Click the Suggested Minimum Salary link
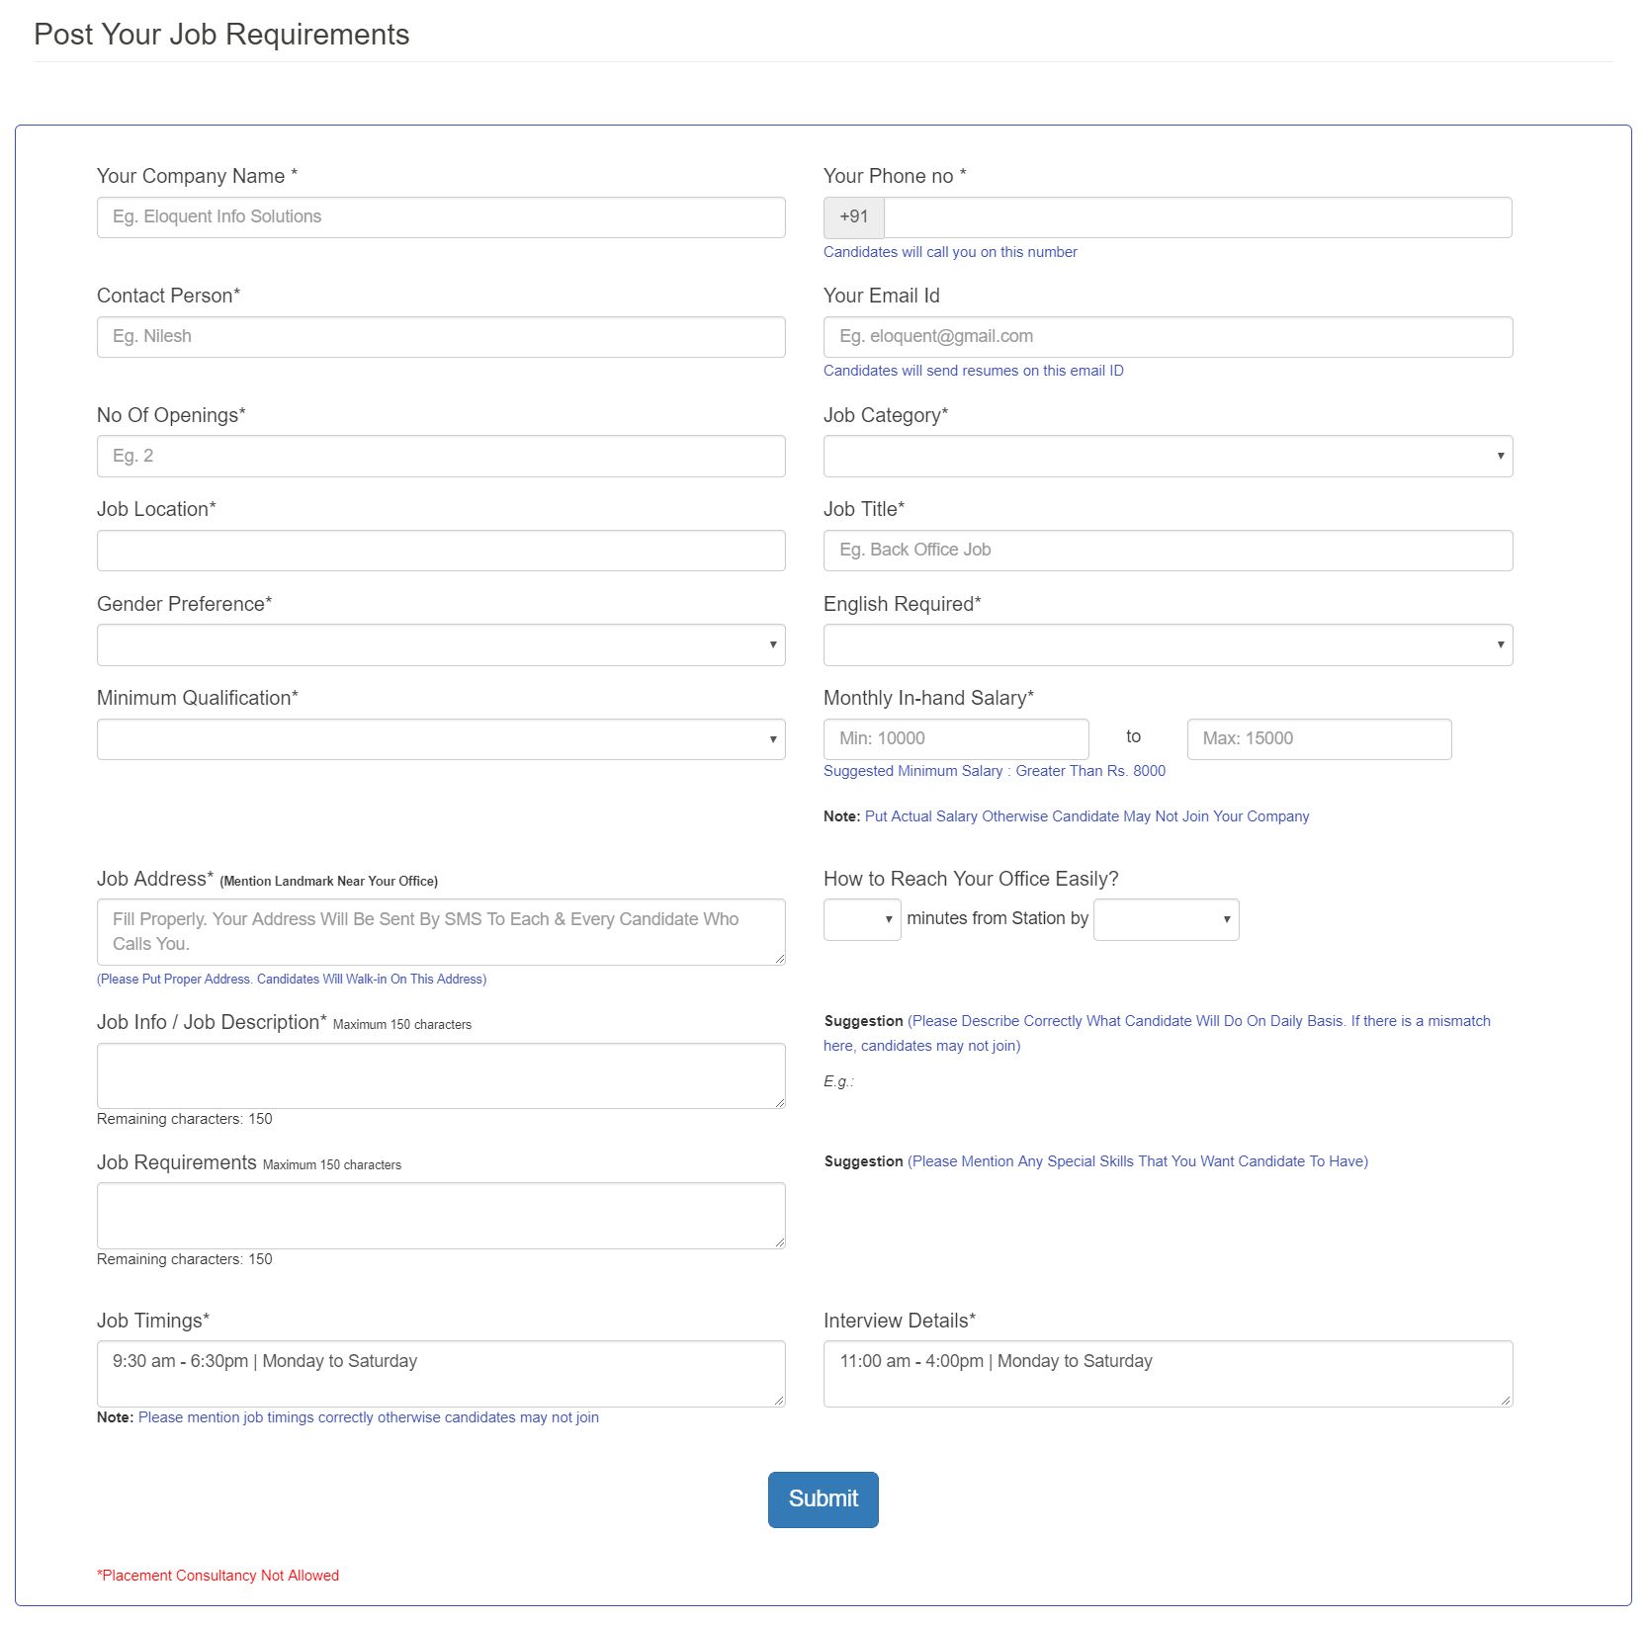Viewport: 1650px width, 1625px height. (994, 771)
